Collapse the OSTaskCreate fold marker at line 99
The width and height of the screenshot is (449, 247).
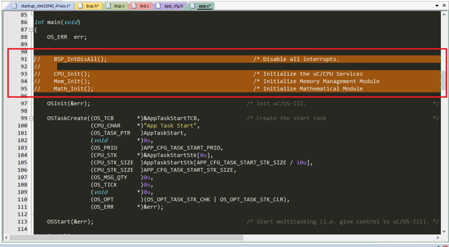tap(31, 118)
